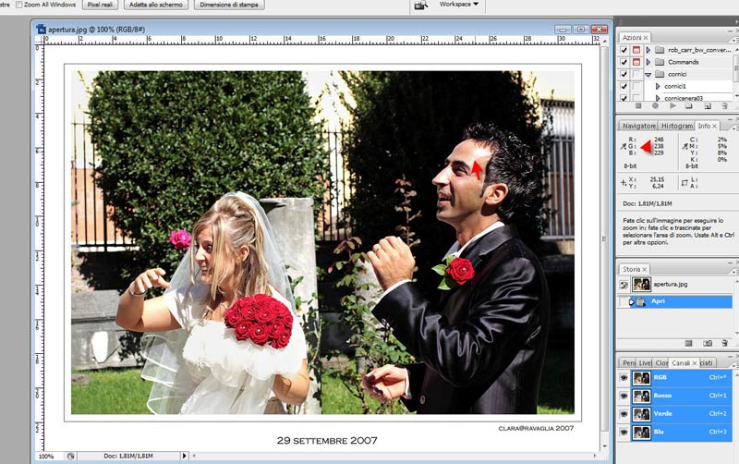Click the stop recording icon in Azioni panel
The width and height of the screenshot is (739, 464).
click(x=638, y=106)
